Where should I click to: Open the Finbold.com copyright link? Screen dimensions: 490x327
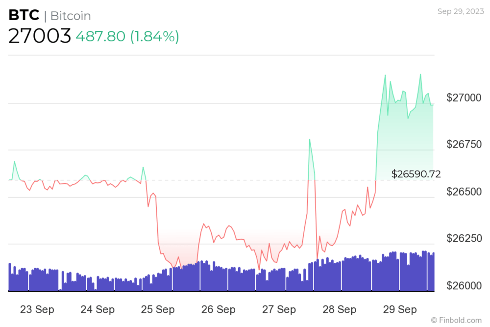(x=456, y=321)
